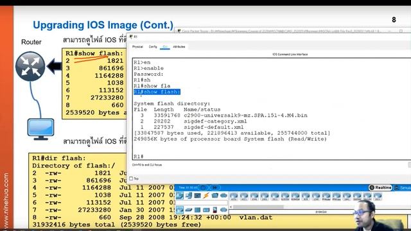This screenshot has height=231, width=411.
Task: Pick the PT-Router device icon
Action: [326, 196]
